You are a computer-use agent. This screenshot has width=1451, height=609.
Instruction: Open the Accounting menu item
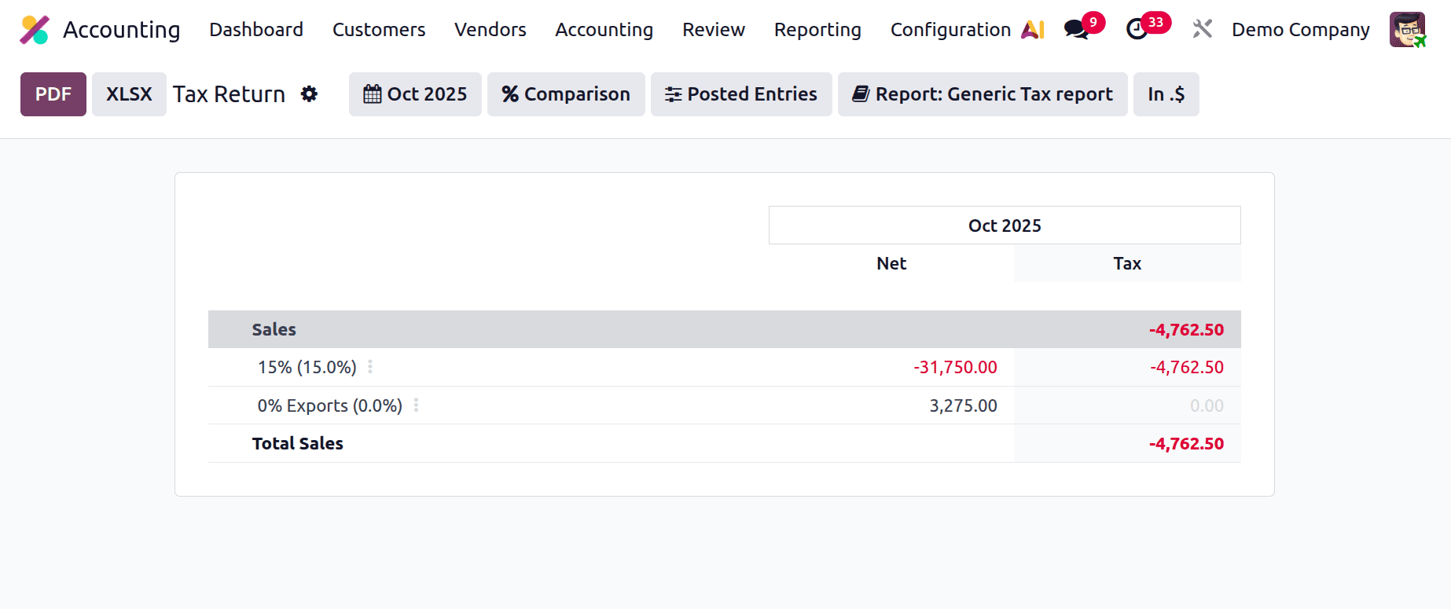coord(604,30)
